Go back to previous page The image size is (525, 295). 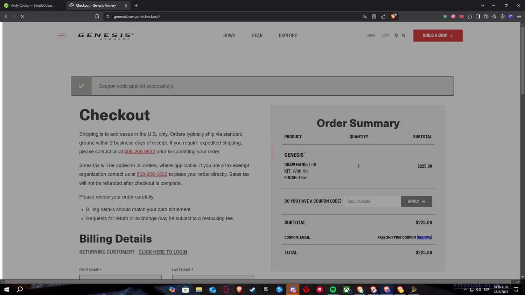tap(6, 16)
